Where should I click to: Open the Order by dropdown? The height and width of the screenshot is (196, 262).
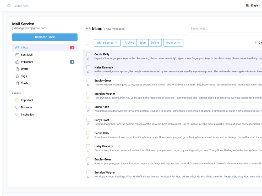tap(173, 43)
